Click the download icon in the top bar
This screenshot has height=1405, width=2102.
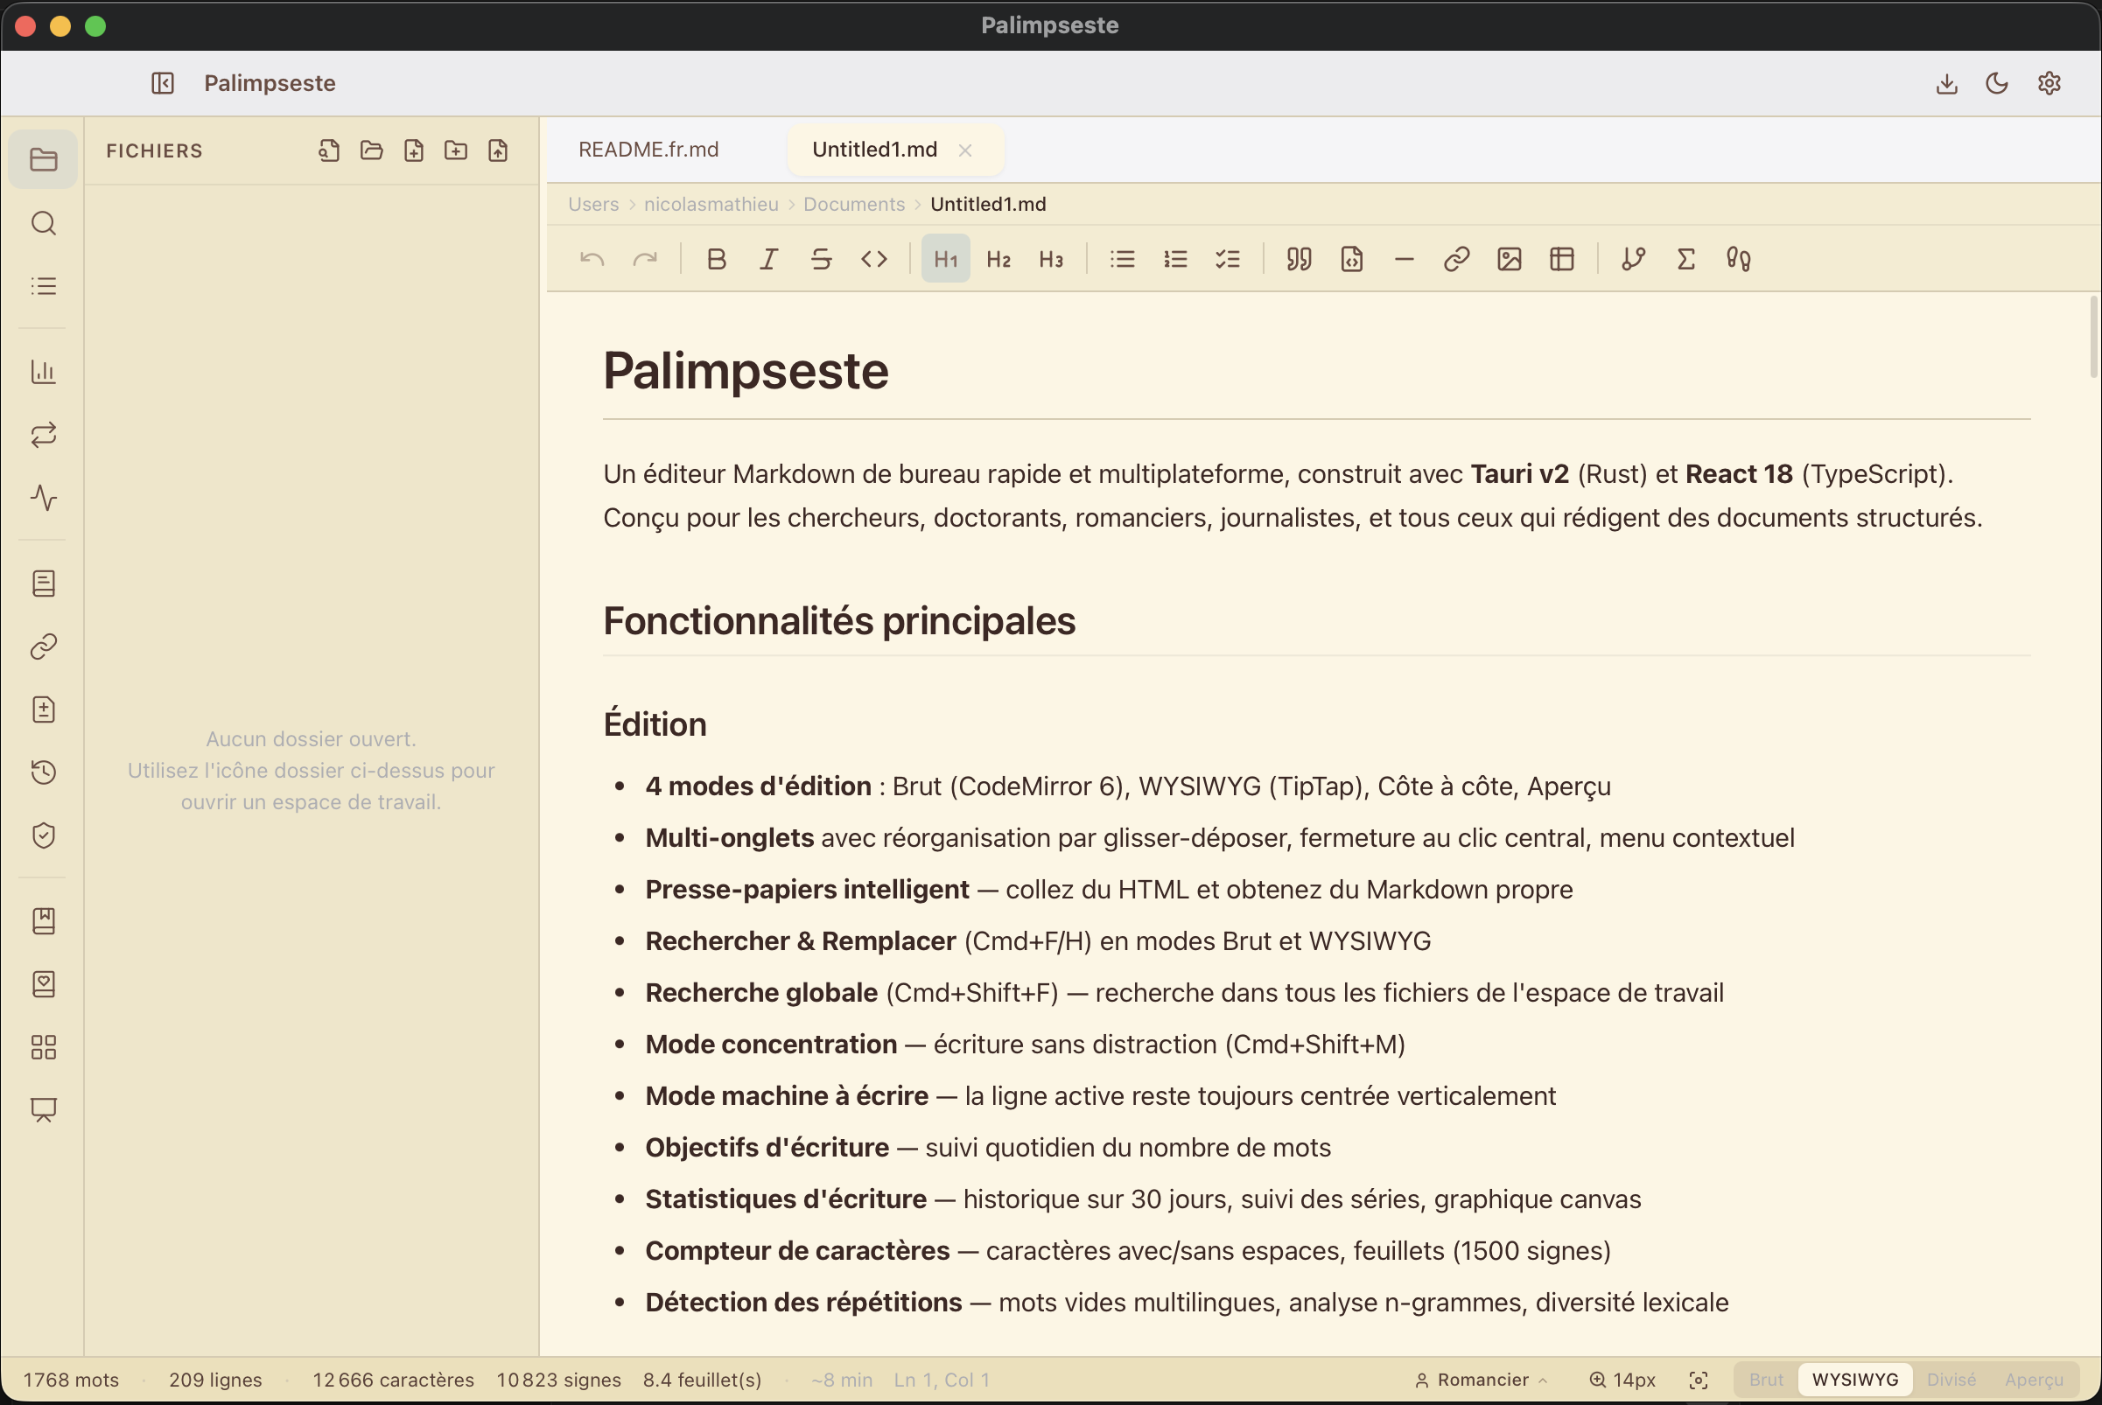[1946, 83]
